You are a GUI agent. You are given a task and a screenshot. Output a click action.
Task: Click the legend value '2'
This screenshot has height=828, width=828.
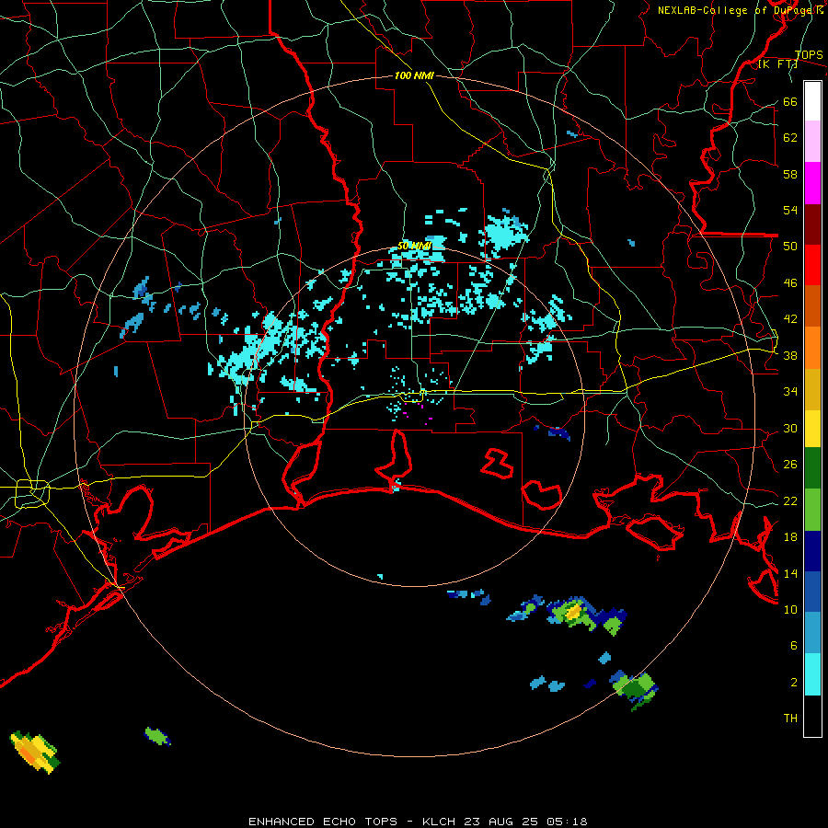click(793, 683)
